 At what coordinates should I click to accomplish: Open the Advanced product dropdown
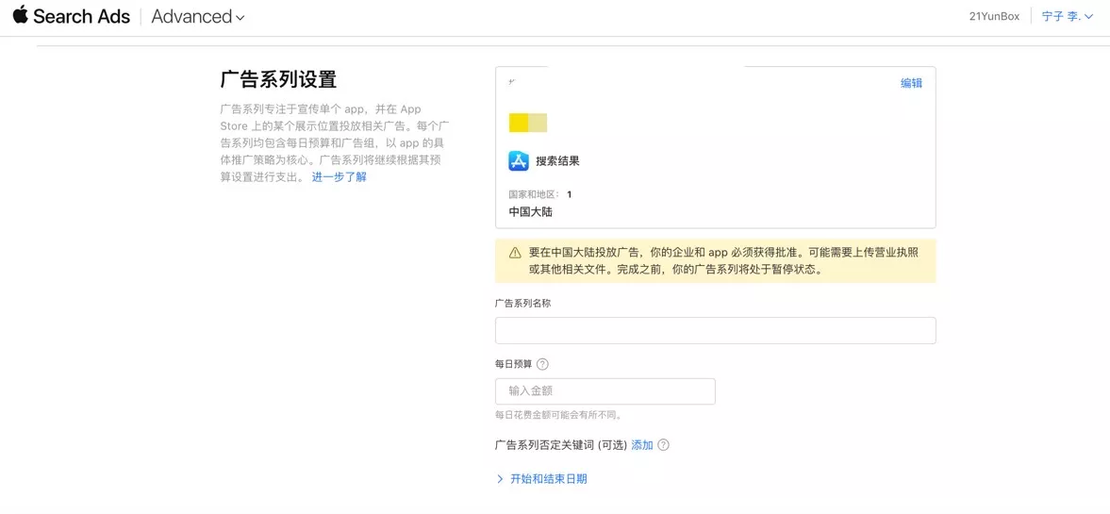(x=197, y=17)
